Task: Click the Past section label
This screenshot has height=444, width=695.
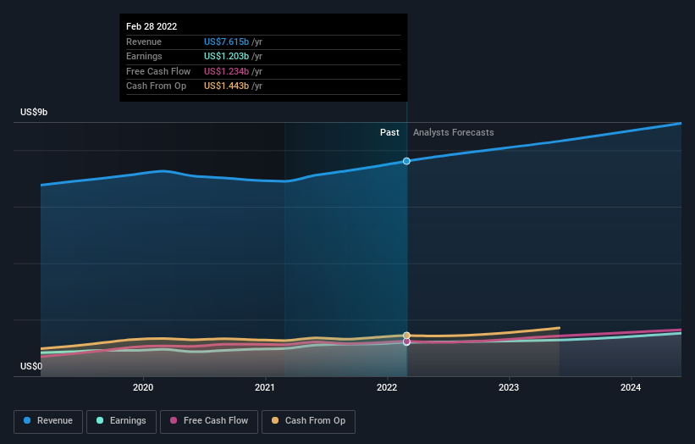Action: click(x=389, y=132)
